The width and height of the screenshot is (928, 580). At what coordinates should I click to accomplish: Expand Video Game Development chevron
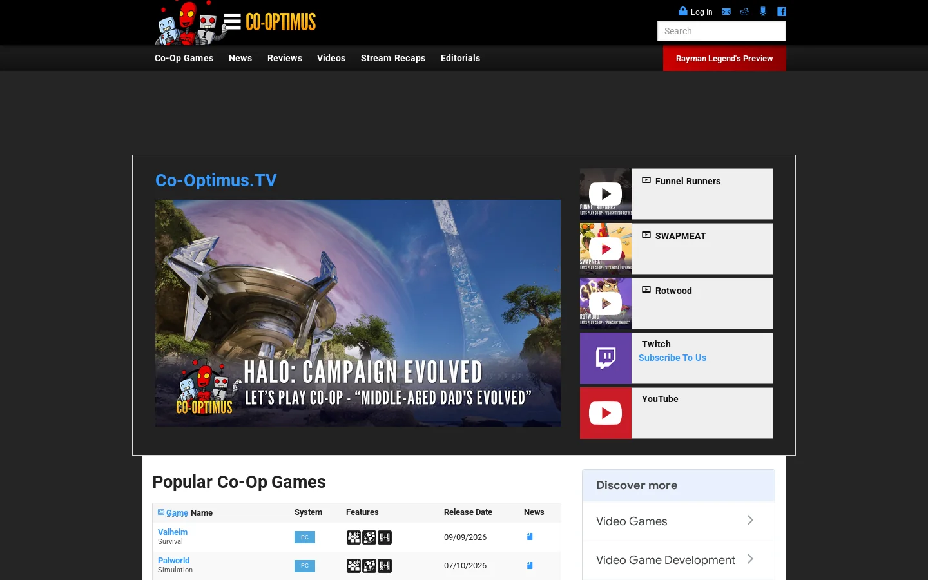click(750, 559)
